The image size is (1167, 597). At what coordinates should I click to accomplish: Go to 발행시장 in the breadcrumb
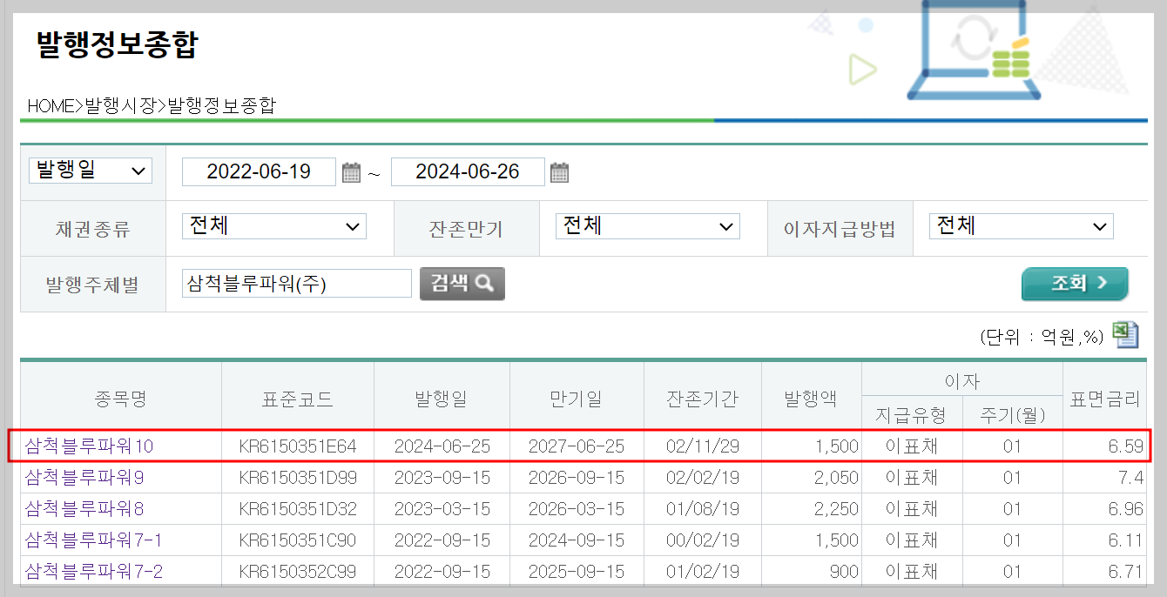pyautogui.click(x=120, y=106)
